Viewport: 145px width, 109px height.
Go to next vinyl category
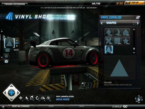coord(138,23)
